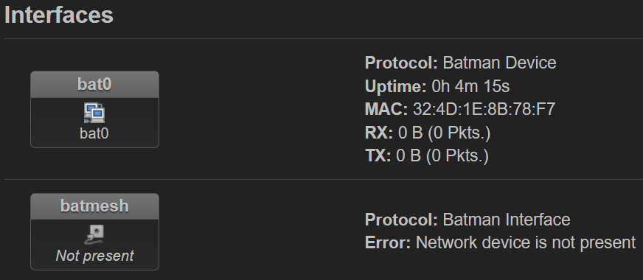Select the MAC address 32:4D:1E:8B:78:F7
Image resolution: width=643 pixels, height=280 pixels.
(x=484, y=110)
